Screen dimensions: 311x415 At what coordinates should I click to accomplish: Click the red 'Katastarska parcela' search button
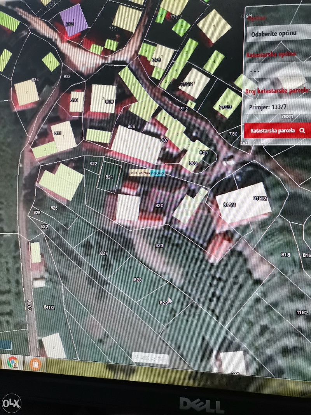[x=277, y=130]
